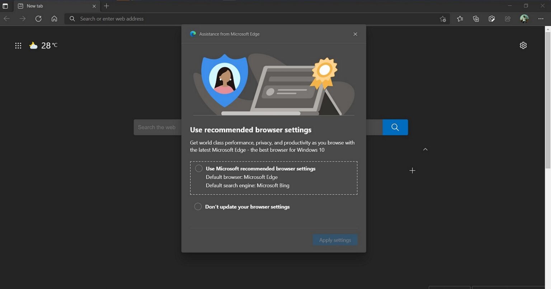
Task: Choose Don't update your browser settings
Action: [x=198, y=206]
